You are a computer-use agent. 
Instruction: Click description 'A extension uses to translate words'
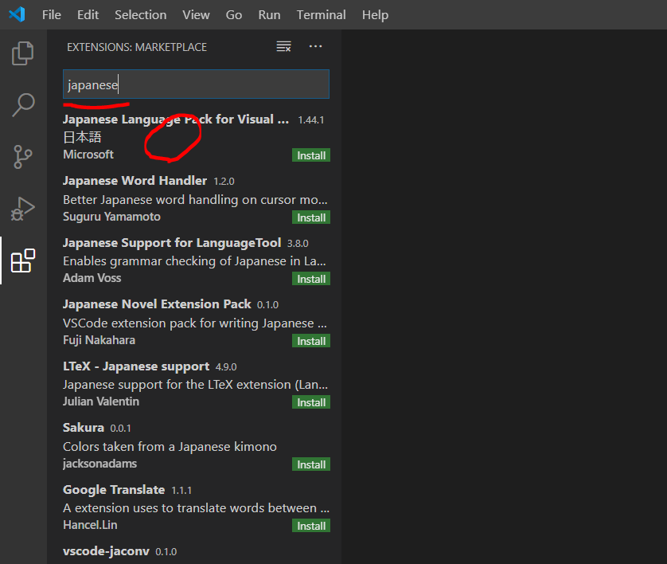(x=196, y=507)
